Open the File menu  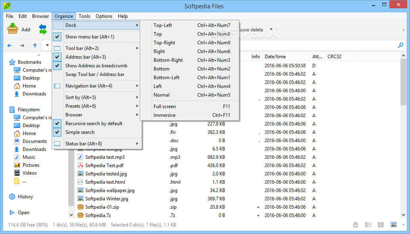(10, 16)
